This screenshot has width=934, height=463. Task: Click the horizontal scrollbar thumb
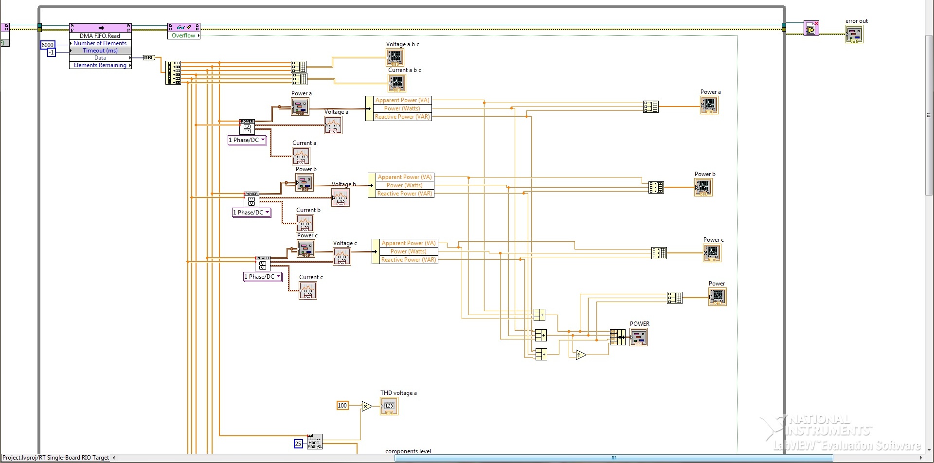(x=613, y=458)
